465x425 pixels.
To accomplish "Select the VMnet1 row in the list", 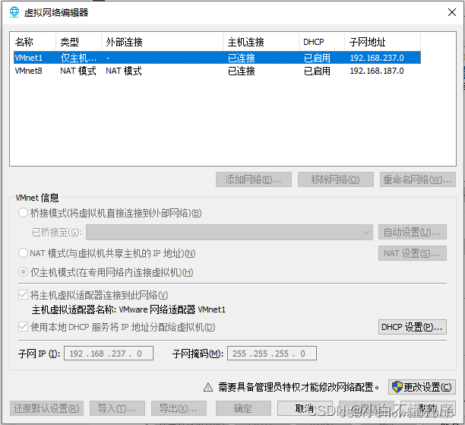I will [x=217, y=58].
